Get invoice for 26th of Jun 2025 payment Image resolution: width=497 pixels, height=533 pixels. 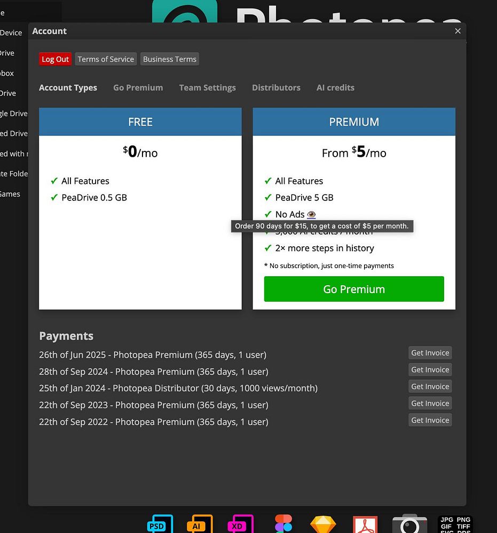(430, 353)
